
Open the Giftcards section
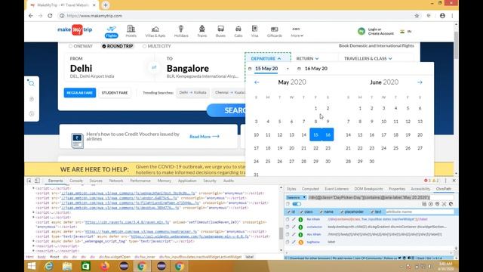coord(274,32)
